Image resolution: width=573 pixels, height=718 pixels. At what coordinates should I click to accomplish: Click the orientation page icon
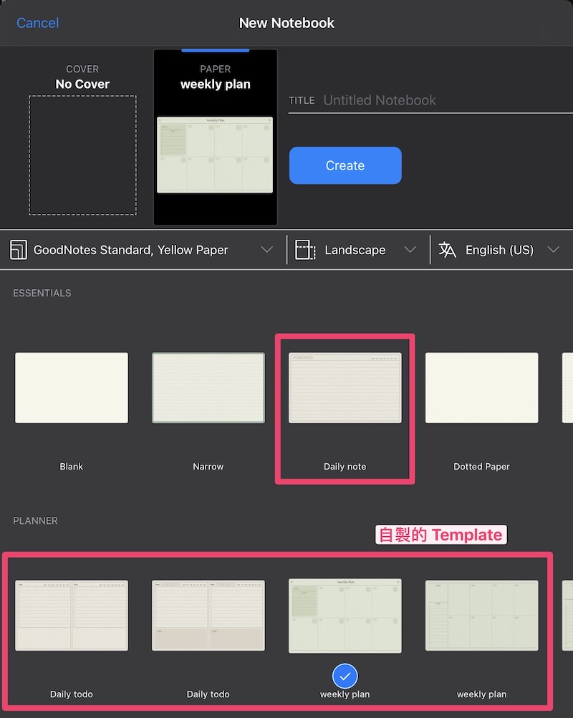305,250
